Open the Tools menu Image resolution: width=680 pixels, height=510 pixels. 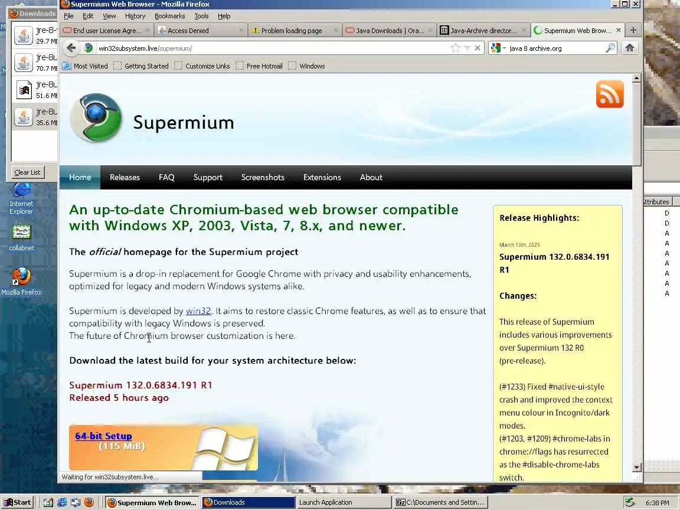click(x=201, y=16)
